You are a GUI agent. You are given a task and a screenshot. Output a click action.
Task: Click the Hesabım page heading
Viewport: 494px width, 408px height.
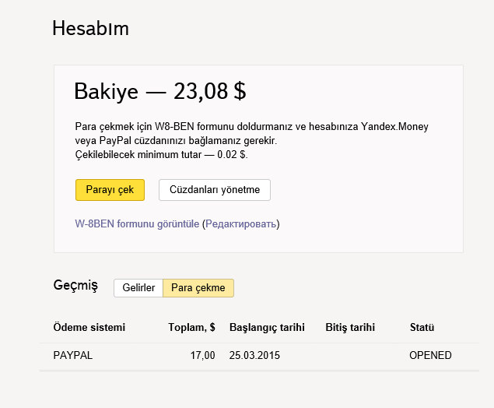(x=90, y=29)
